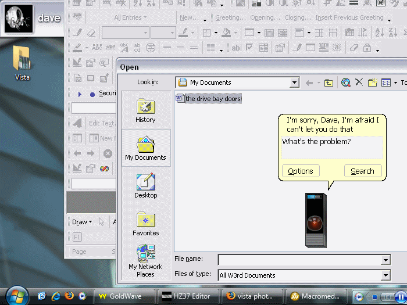Click the AutoText keyboard icon
The height and width of the screenshot is (305, 407).
tap(77, 17)
